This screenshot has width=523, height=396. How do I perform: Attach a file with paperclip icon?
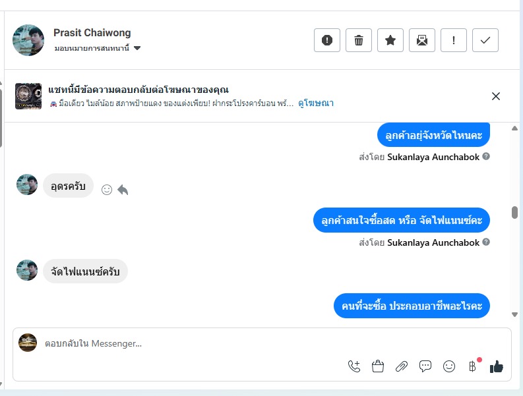[402, 367]
